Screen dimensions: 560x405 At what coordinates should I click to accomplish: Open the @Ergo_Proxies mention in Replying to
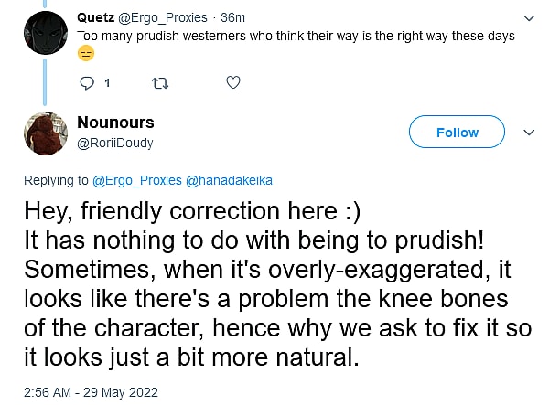click(136, 180)
